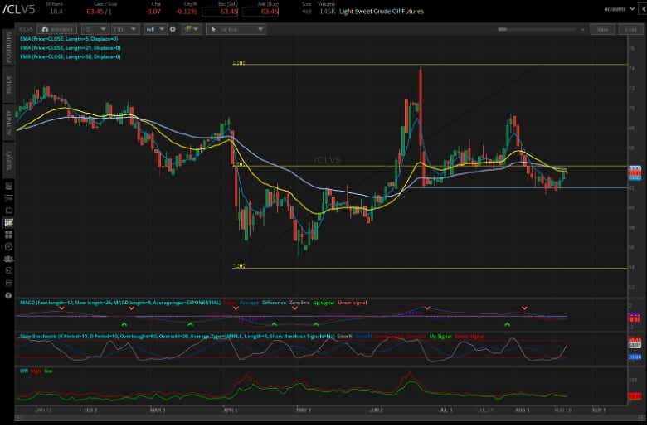Click the EMA Length=21 study label
This screenshot has width=647, height=427.
[71, 48]
